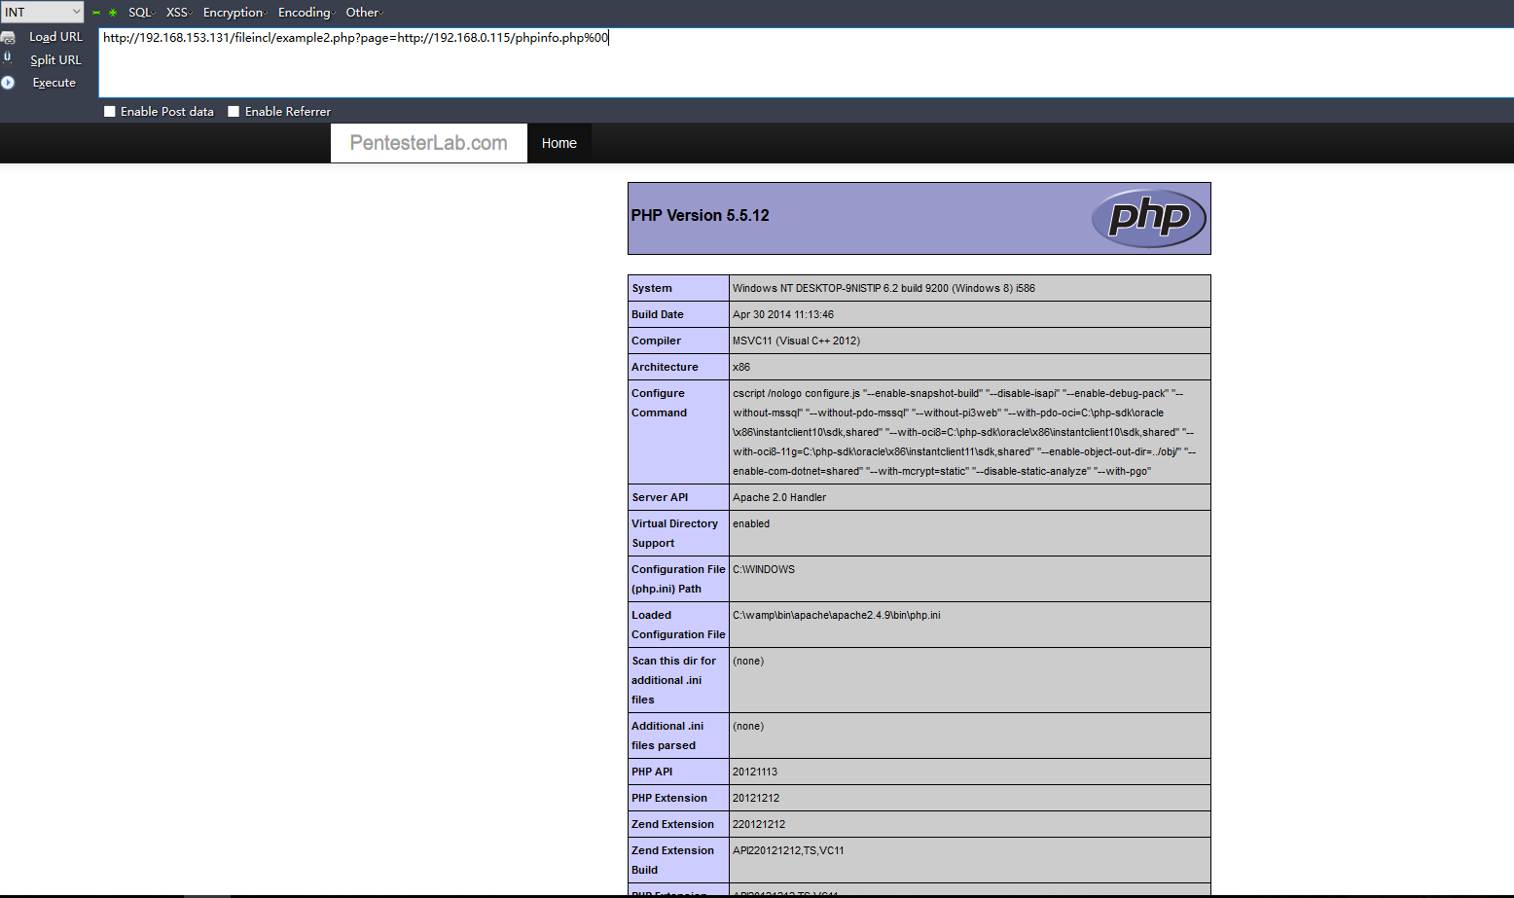Open the Encryption dropdown menu
The image size is (1514, 898).
click(x=234, y=13)
